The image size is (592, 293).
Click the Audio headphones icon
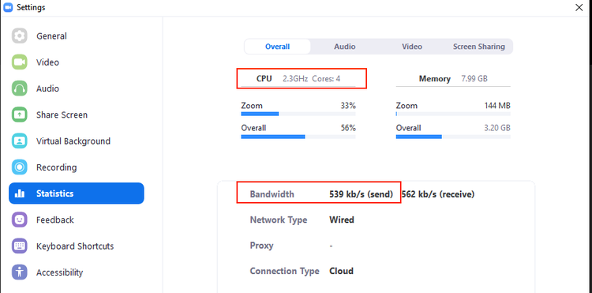tap(19, 88)
